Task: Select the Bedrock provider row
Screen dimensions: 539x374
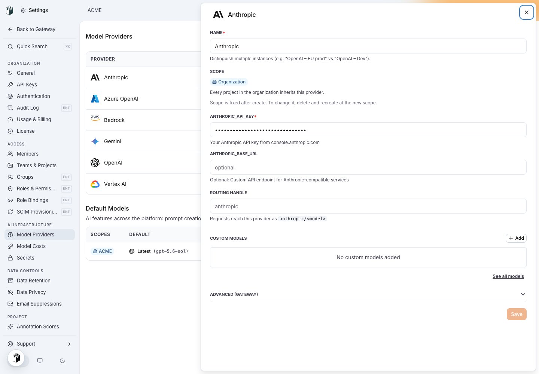Action: coord(143,120)
